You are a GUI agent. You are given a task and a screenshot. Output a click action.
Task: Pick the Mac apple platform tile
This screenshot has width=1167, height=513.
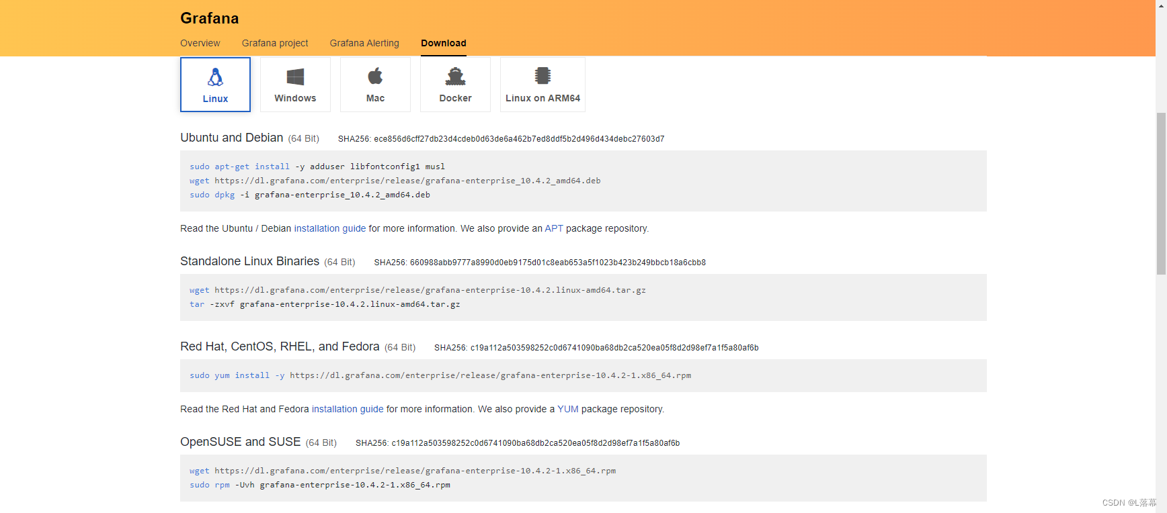pyautogui.click(x=375, y=85)
